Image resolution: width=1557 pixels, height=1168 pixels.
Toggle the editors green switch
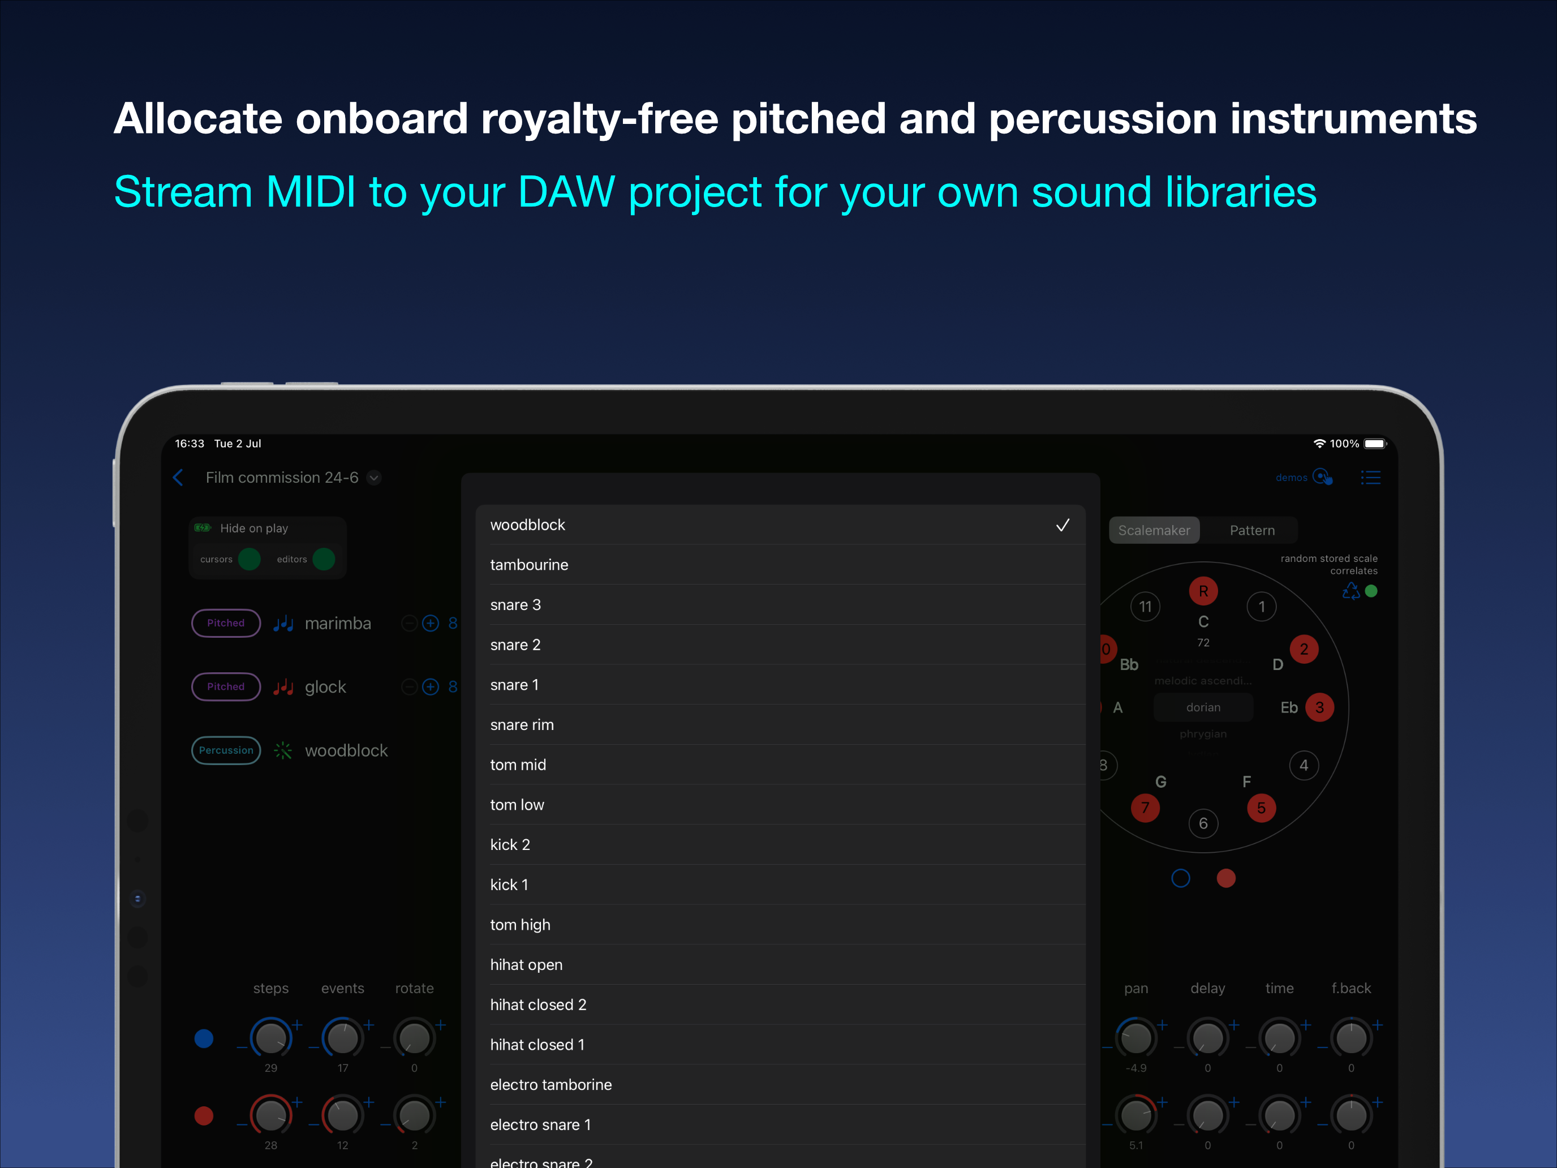tap(324, 559)
